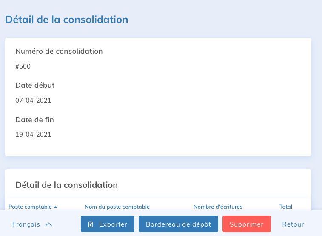Screen dimensions: 322x236
Task: Select the end date 19-04-2021
Action: 33,135
